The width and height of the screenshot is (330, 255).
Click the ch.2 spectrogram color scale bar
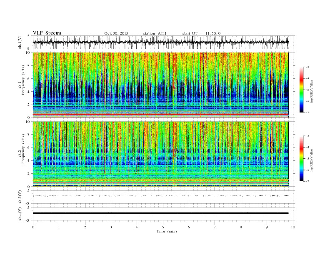click(302, 158)
